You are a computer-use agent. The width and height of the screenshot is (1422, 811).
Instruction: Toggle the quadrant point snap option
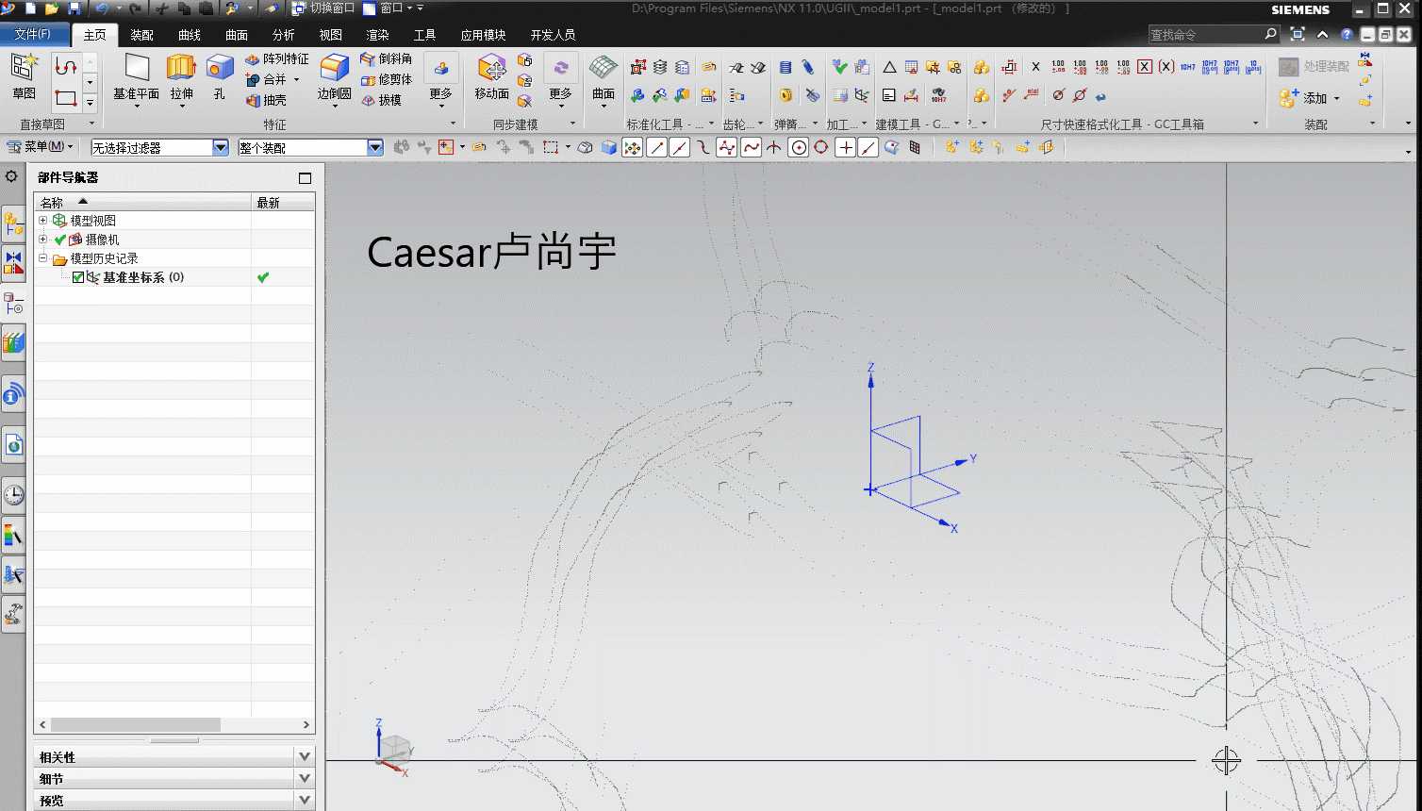click(821, 147)
